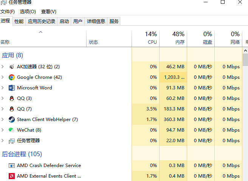Click the Steam Client WebHelper icon
The width and height of the screenshot is (248, 181).
[x=12, y=120]
